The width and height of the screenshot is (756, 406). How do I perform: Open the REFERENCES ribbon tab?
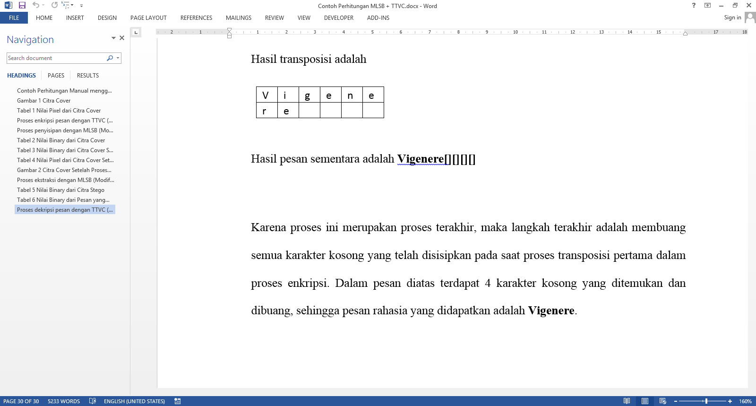pos(196,18)
